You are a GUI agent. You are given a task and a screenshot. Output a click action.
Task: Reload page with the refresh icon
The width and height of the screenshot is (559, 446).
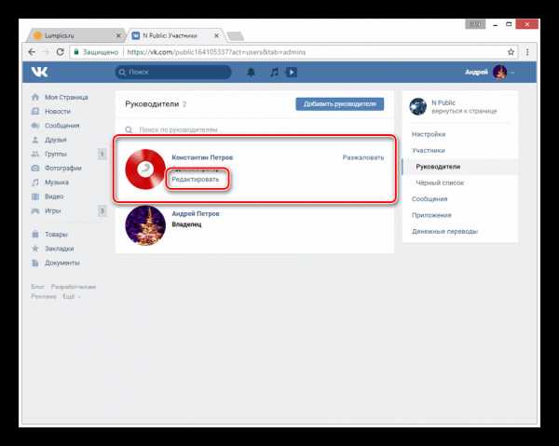[x=61, y=52]
